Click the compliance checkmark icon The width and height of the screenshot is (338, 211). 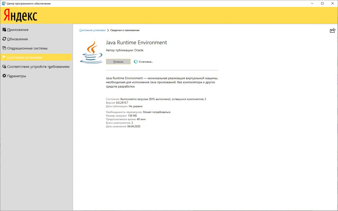4,66
